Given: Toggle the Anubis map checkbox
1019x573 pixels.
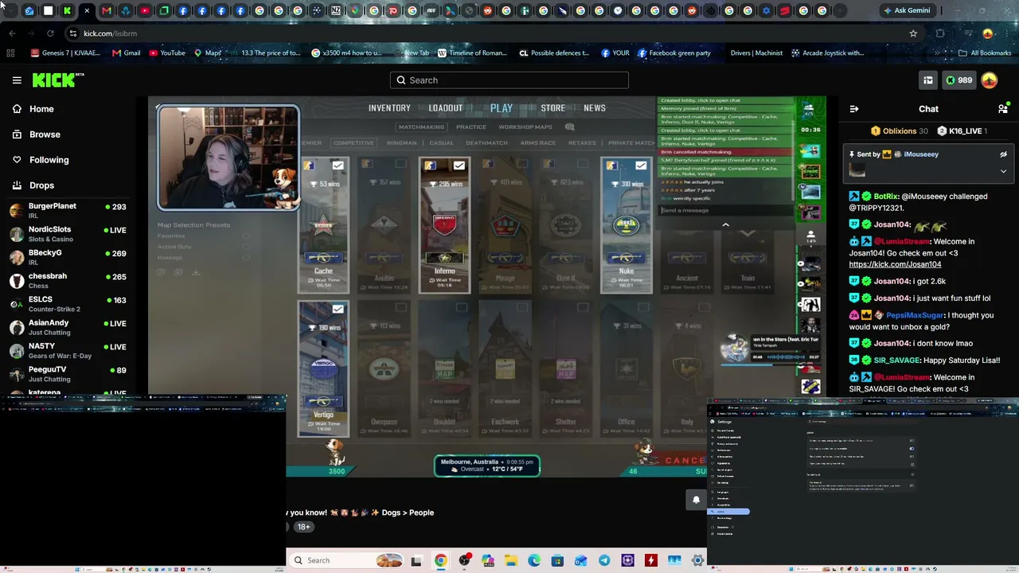Looking at the screenshot, I should click(400, 165).
